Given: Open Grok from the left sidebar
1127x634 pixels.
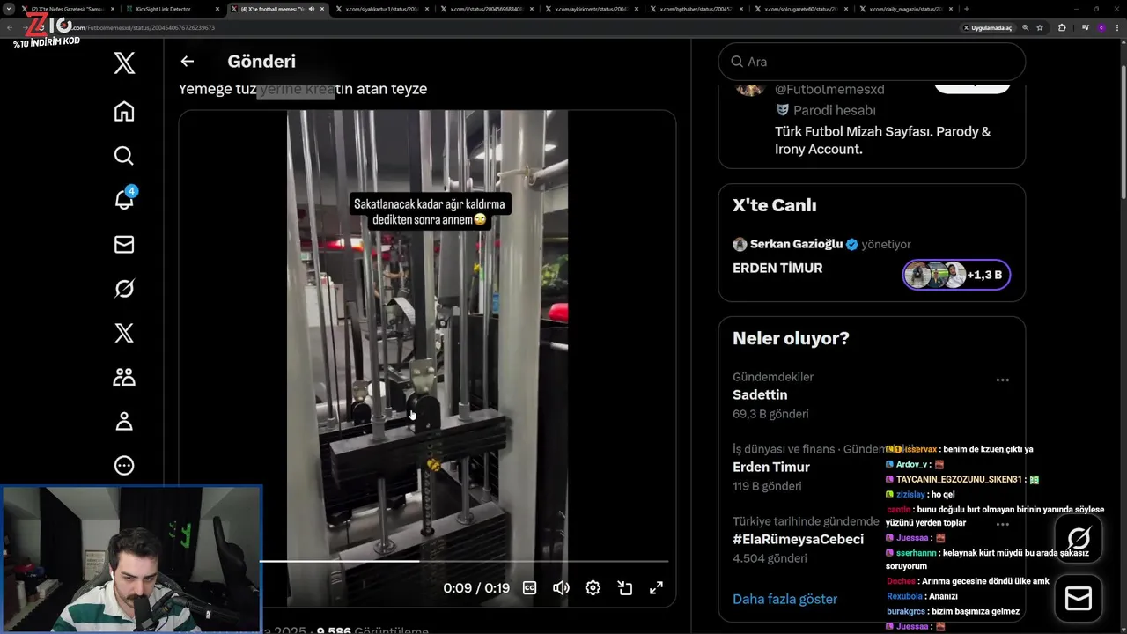Looking at the screenshot, I should click(124, 289).
